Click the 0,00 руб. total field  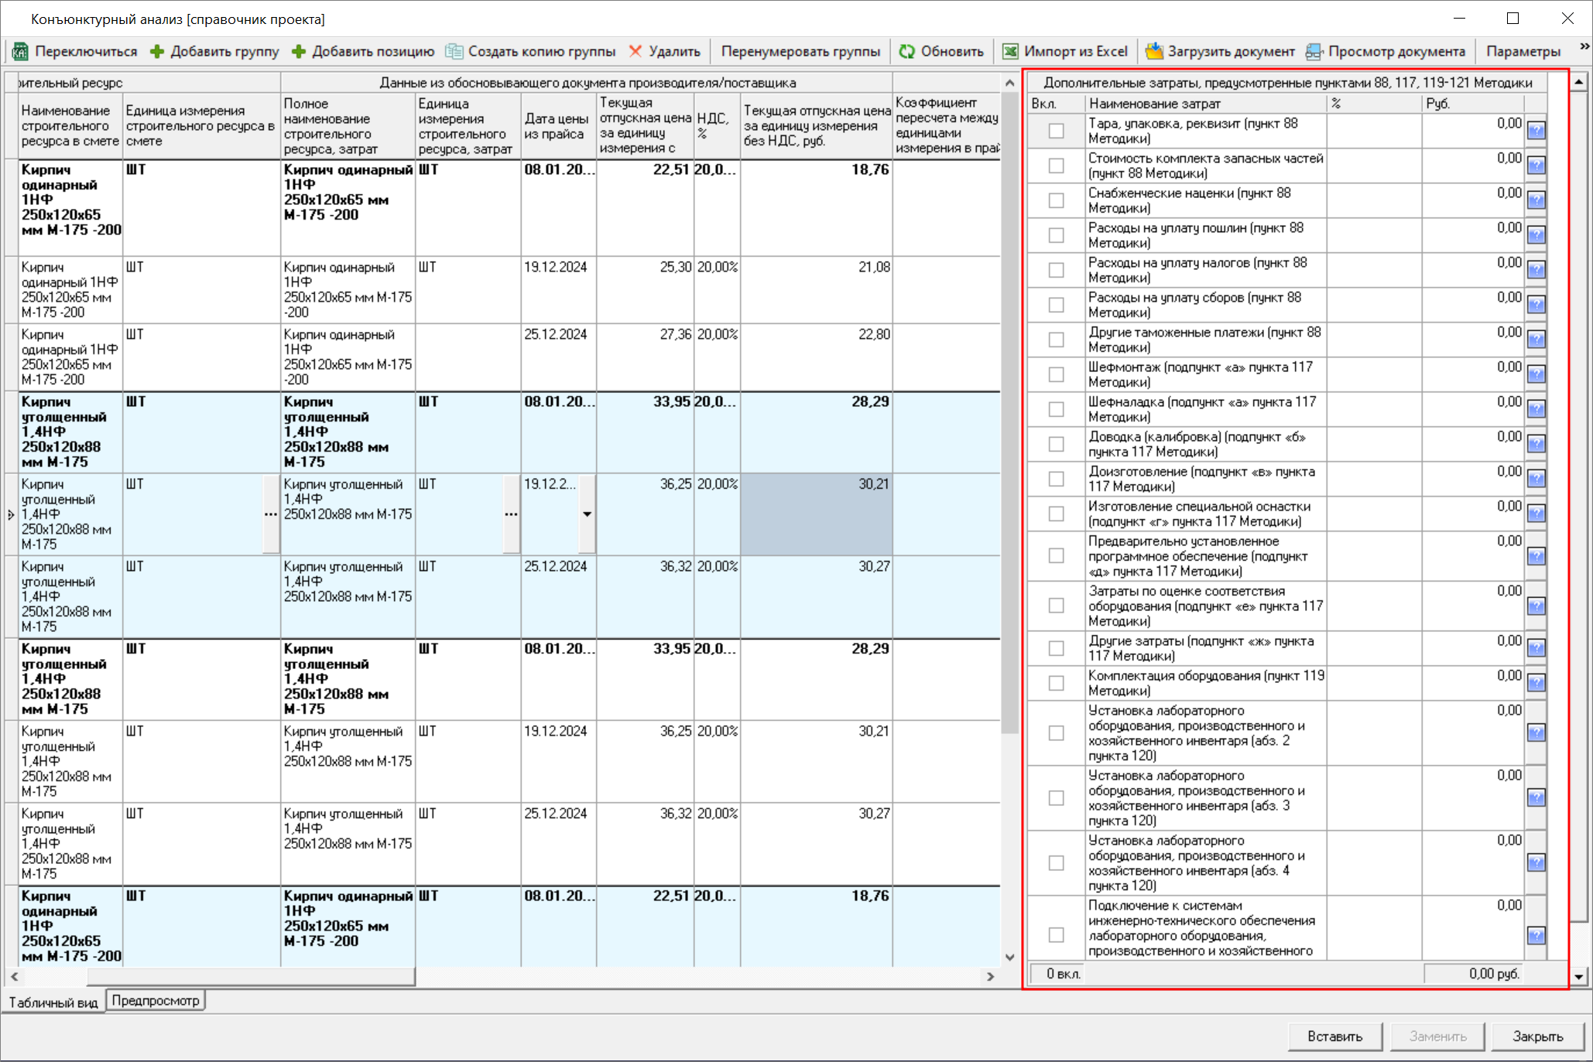point(1473,974)
